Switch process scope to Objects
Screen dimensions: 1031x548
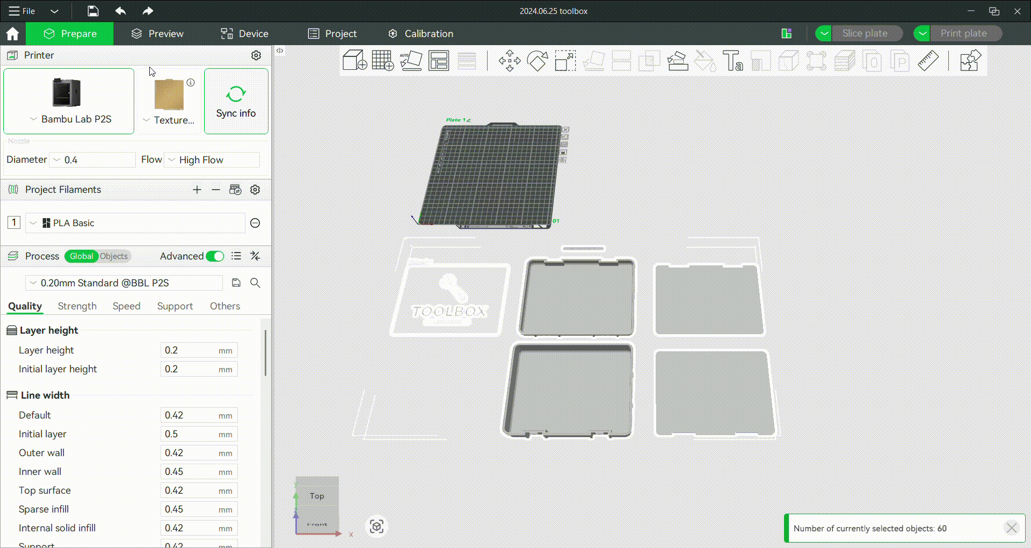pyautogui.click(x=114, y=256)
